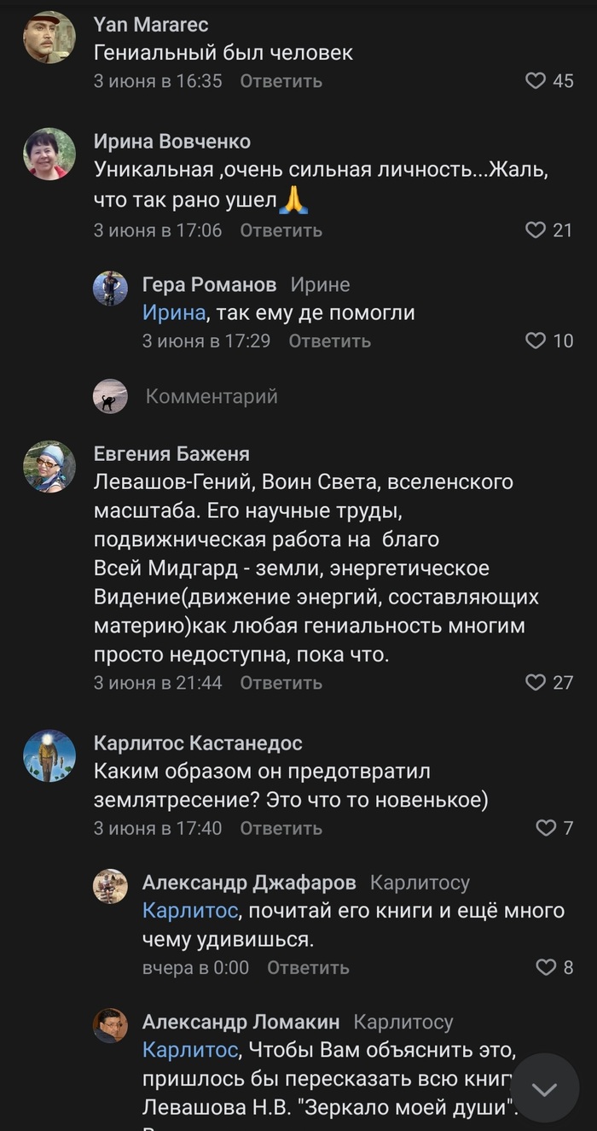Tap the blue Ирина mention link
Viewport: 597px width, 1131px height.
pos(174,313)
